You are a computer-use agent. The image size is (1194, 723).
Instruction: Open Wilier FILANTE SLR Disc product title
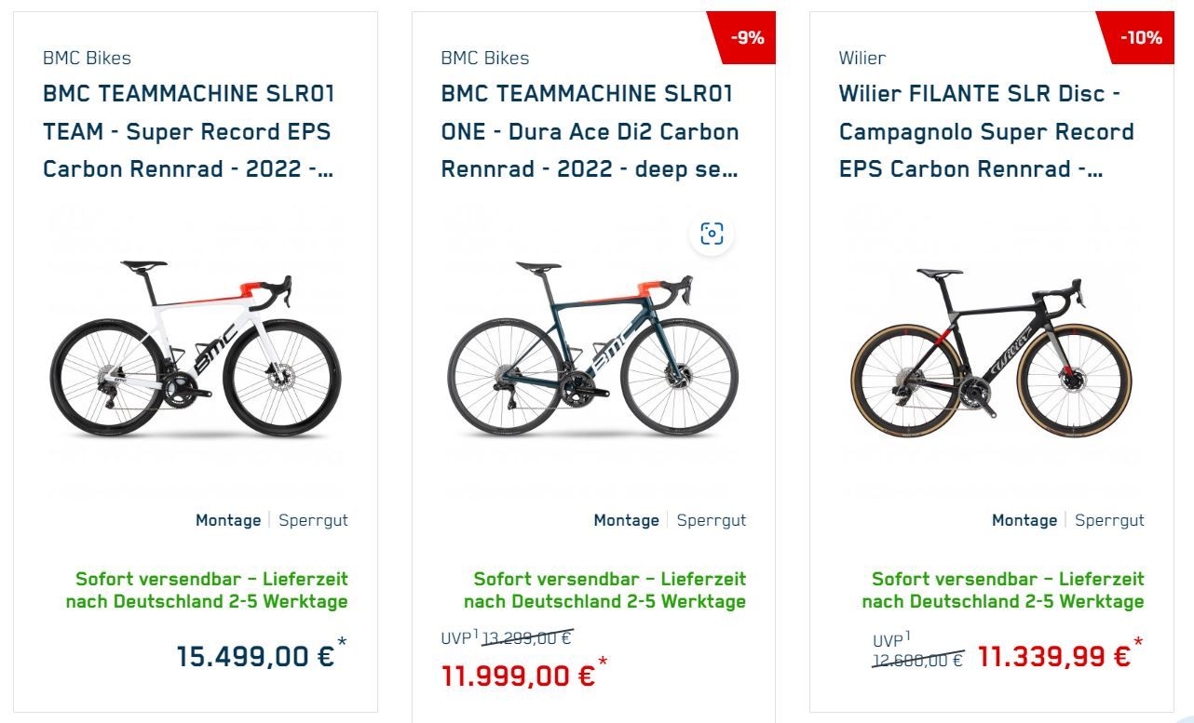[x=985, y=131]
